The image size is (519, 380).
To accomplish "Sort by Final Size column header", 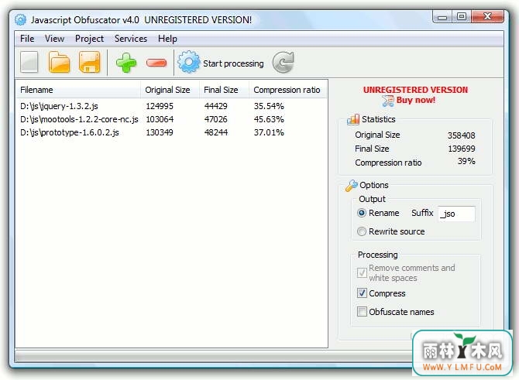I will point(224,90).
